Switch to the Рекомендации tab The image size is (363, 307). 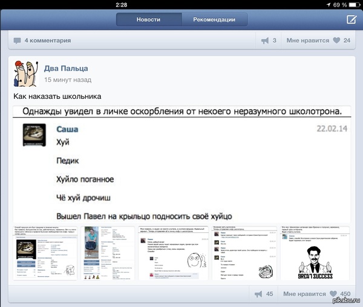pyautogui.click(x=214, y=20)
